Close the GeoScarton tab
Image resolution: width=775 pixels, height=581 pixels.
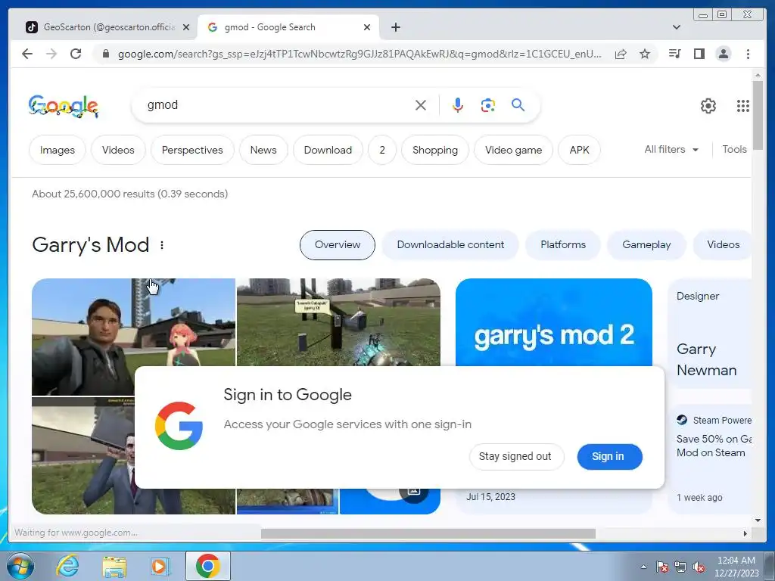click(x=186, y=27)
